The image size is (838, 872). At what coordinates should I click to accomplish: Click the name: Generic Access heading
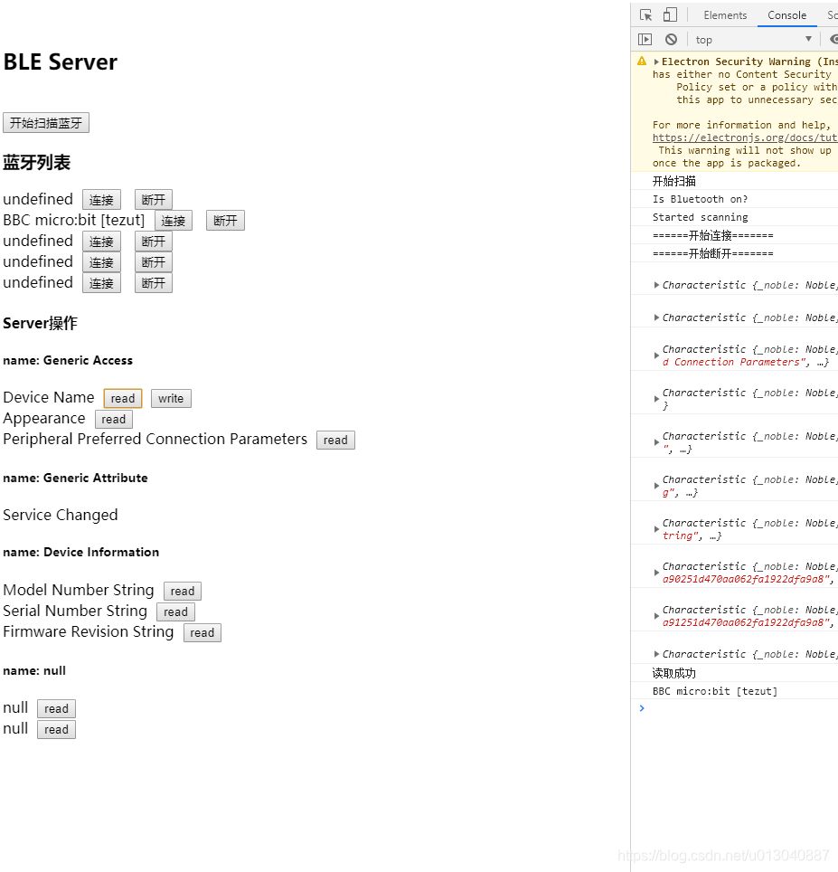click(68, 360)
